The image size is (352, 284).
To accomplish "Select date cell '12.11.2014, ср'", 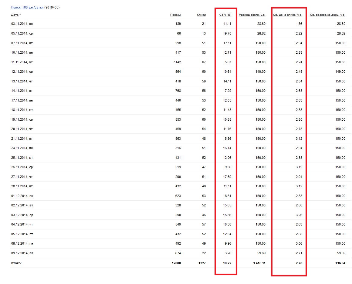I will coord(22,72).
